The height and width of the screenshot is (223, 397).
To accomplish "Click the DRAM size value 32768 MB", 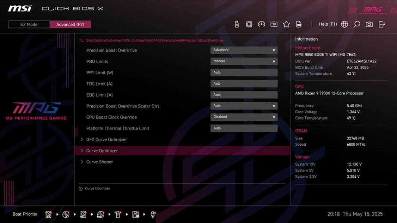I will 356,138.
